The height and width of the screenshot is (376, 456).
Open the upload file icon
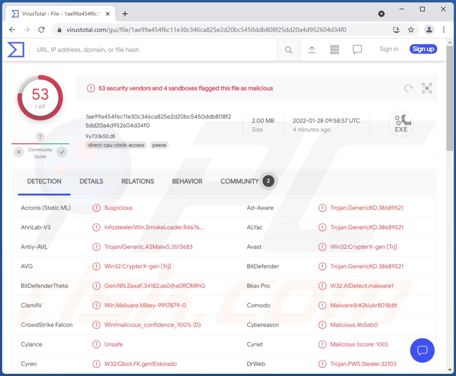click(x=312, y=50)
